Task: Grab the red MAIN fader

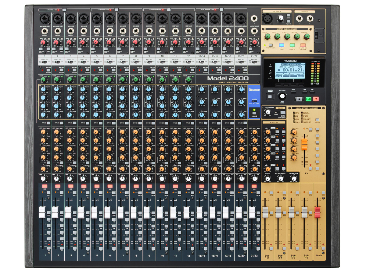Action: 318,212
